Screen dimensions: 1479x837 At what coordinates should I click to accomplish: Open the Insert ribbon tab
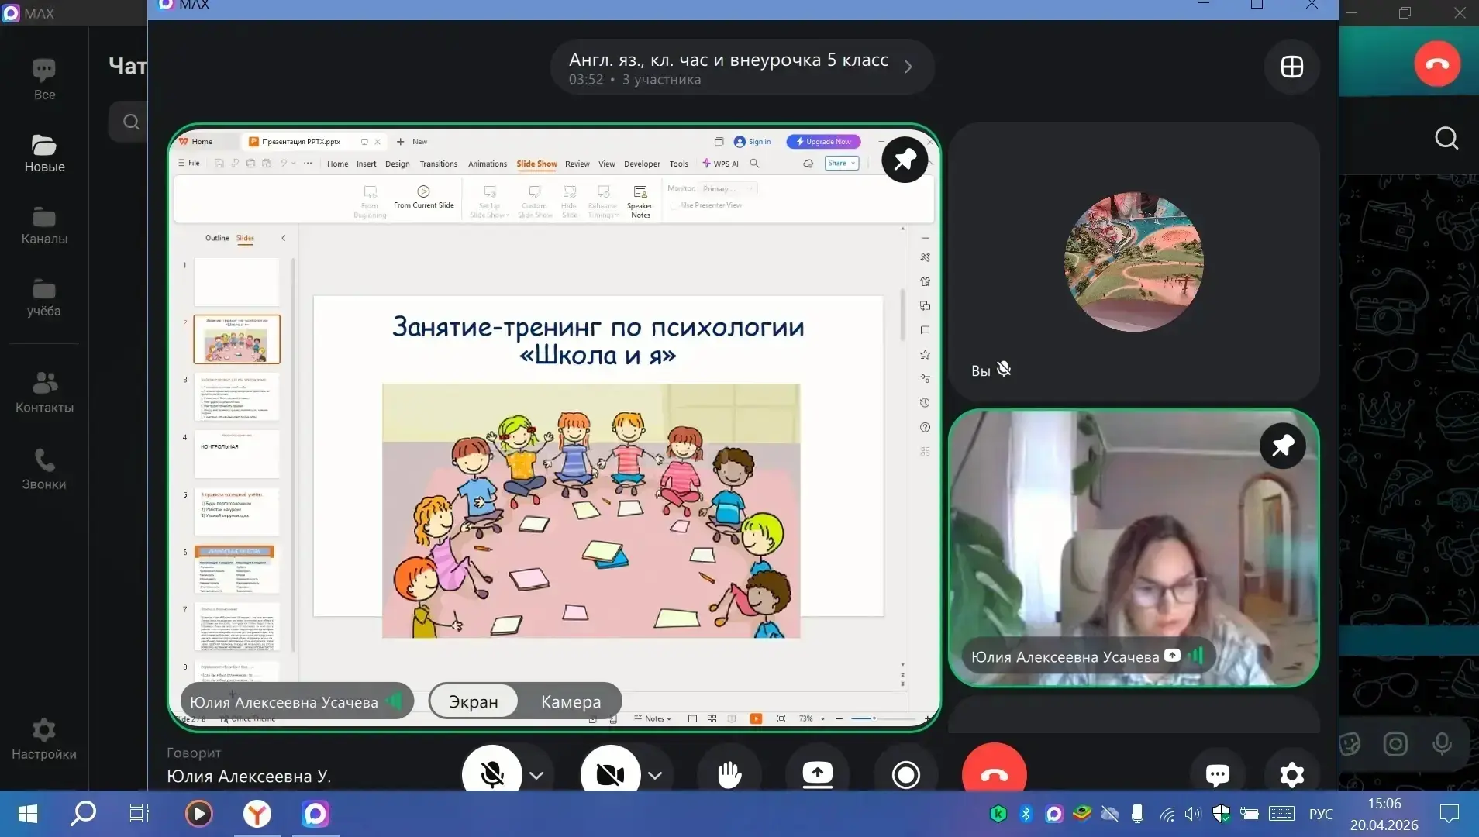pos(366,164)
